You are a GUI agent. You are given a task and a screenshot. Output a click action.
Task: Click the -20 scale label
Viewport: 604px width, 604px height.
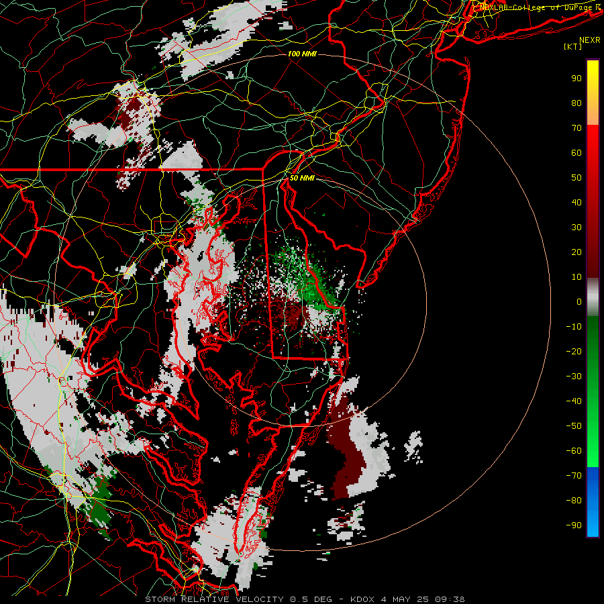[574, 352]
